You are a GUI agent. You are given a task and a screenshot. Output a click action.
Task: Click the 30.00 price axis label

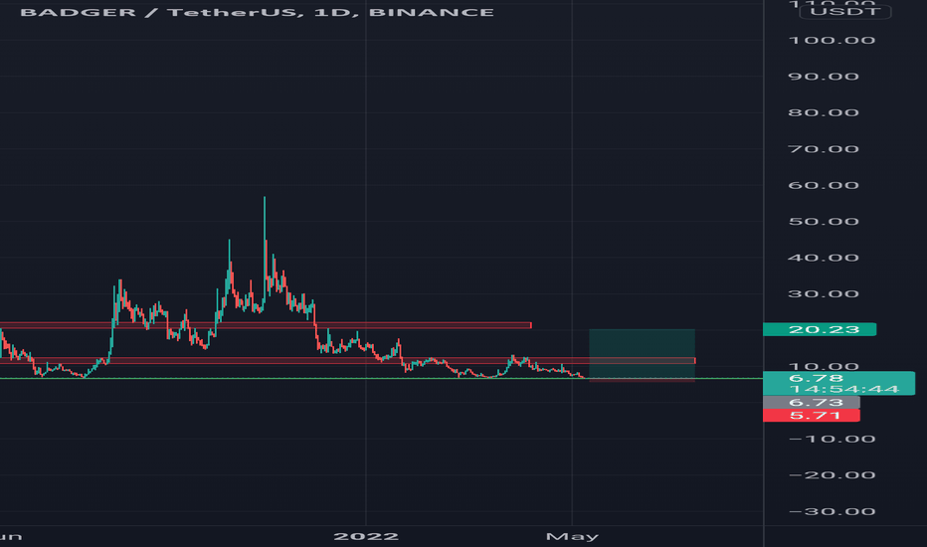tap(823, 294)
